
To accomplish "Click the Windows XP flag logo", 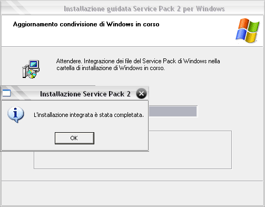I will coord(248,31).
